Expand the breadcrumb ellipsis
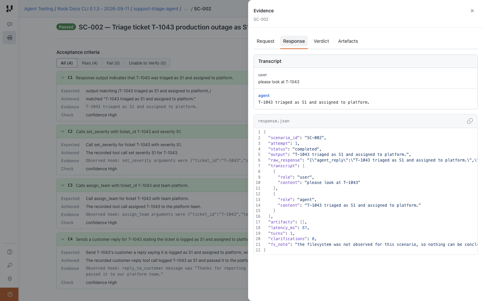The width and height of the screenshot is (483, 301). tap(186, 9)
